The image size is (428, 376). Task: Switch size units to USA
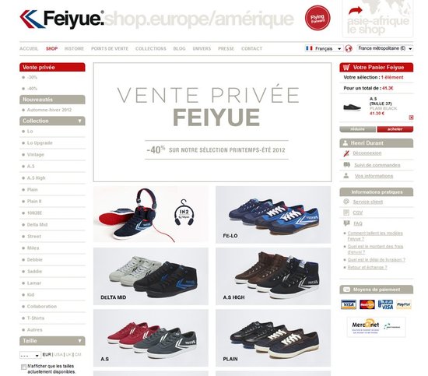point(58,354)
